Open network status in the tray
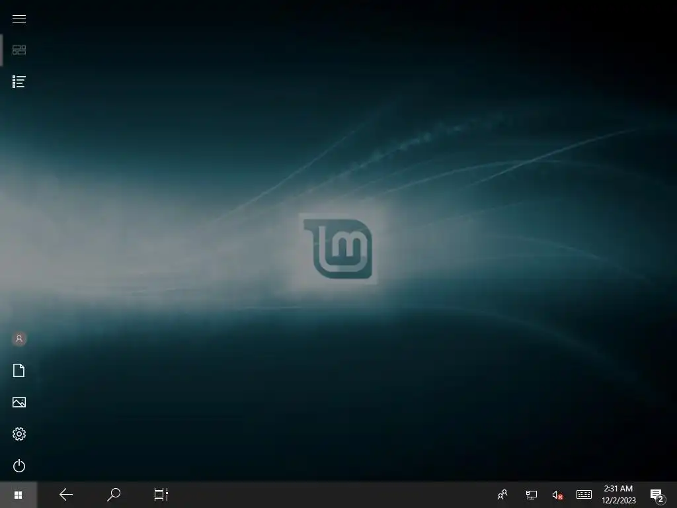Screen dimensions: 677x508 pyautogui.click(x=531, y=495)
